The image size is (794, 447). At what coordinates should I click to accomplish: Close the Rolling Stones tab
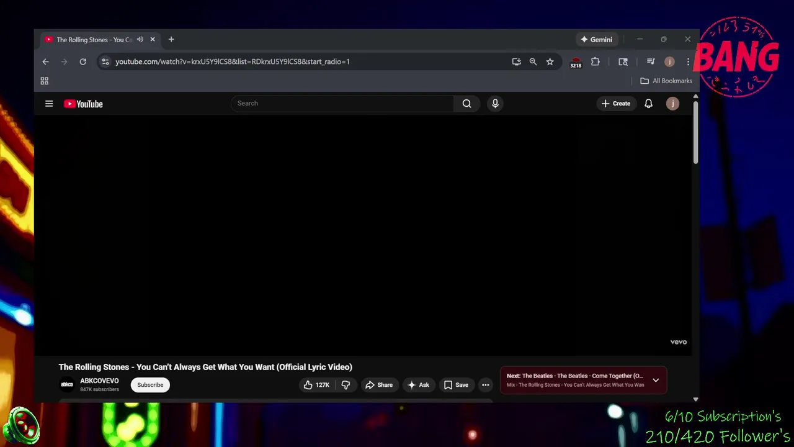153,39
